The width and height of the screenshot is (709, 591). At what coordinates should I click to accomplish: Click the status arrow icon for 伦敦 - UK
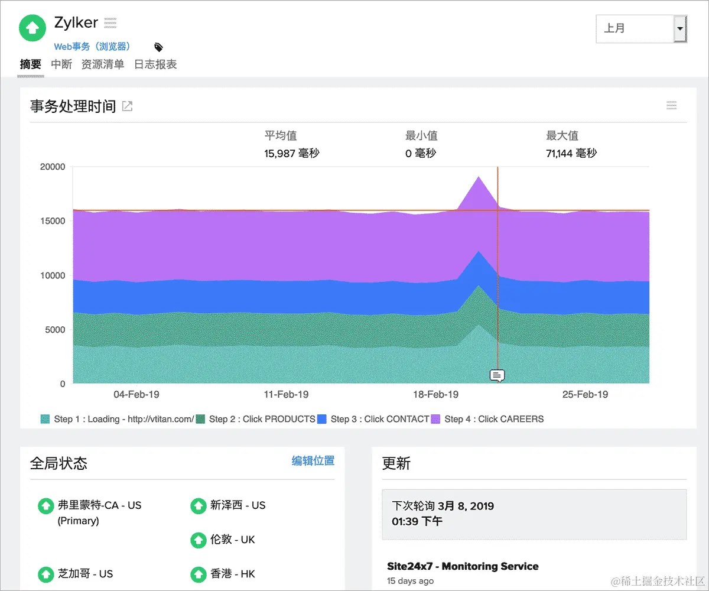199,540
